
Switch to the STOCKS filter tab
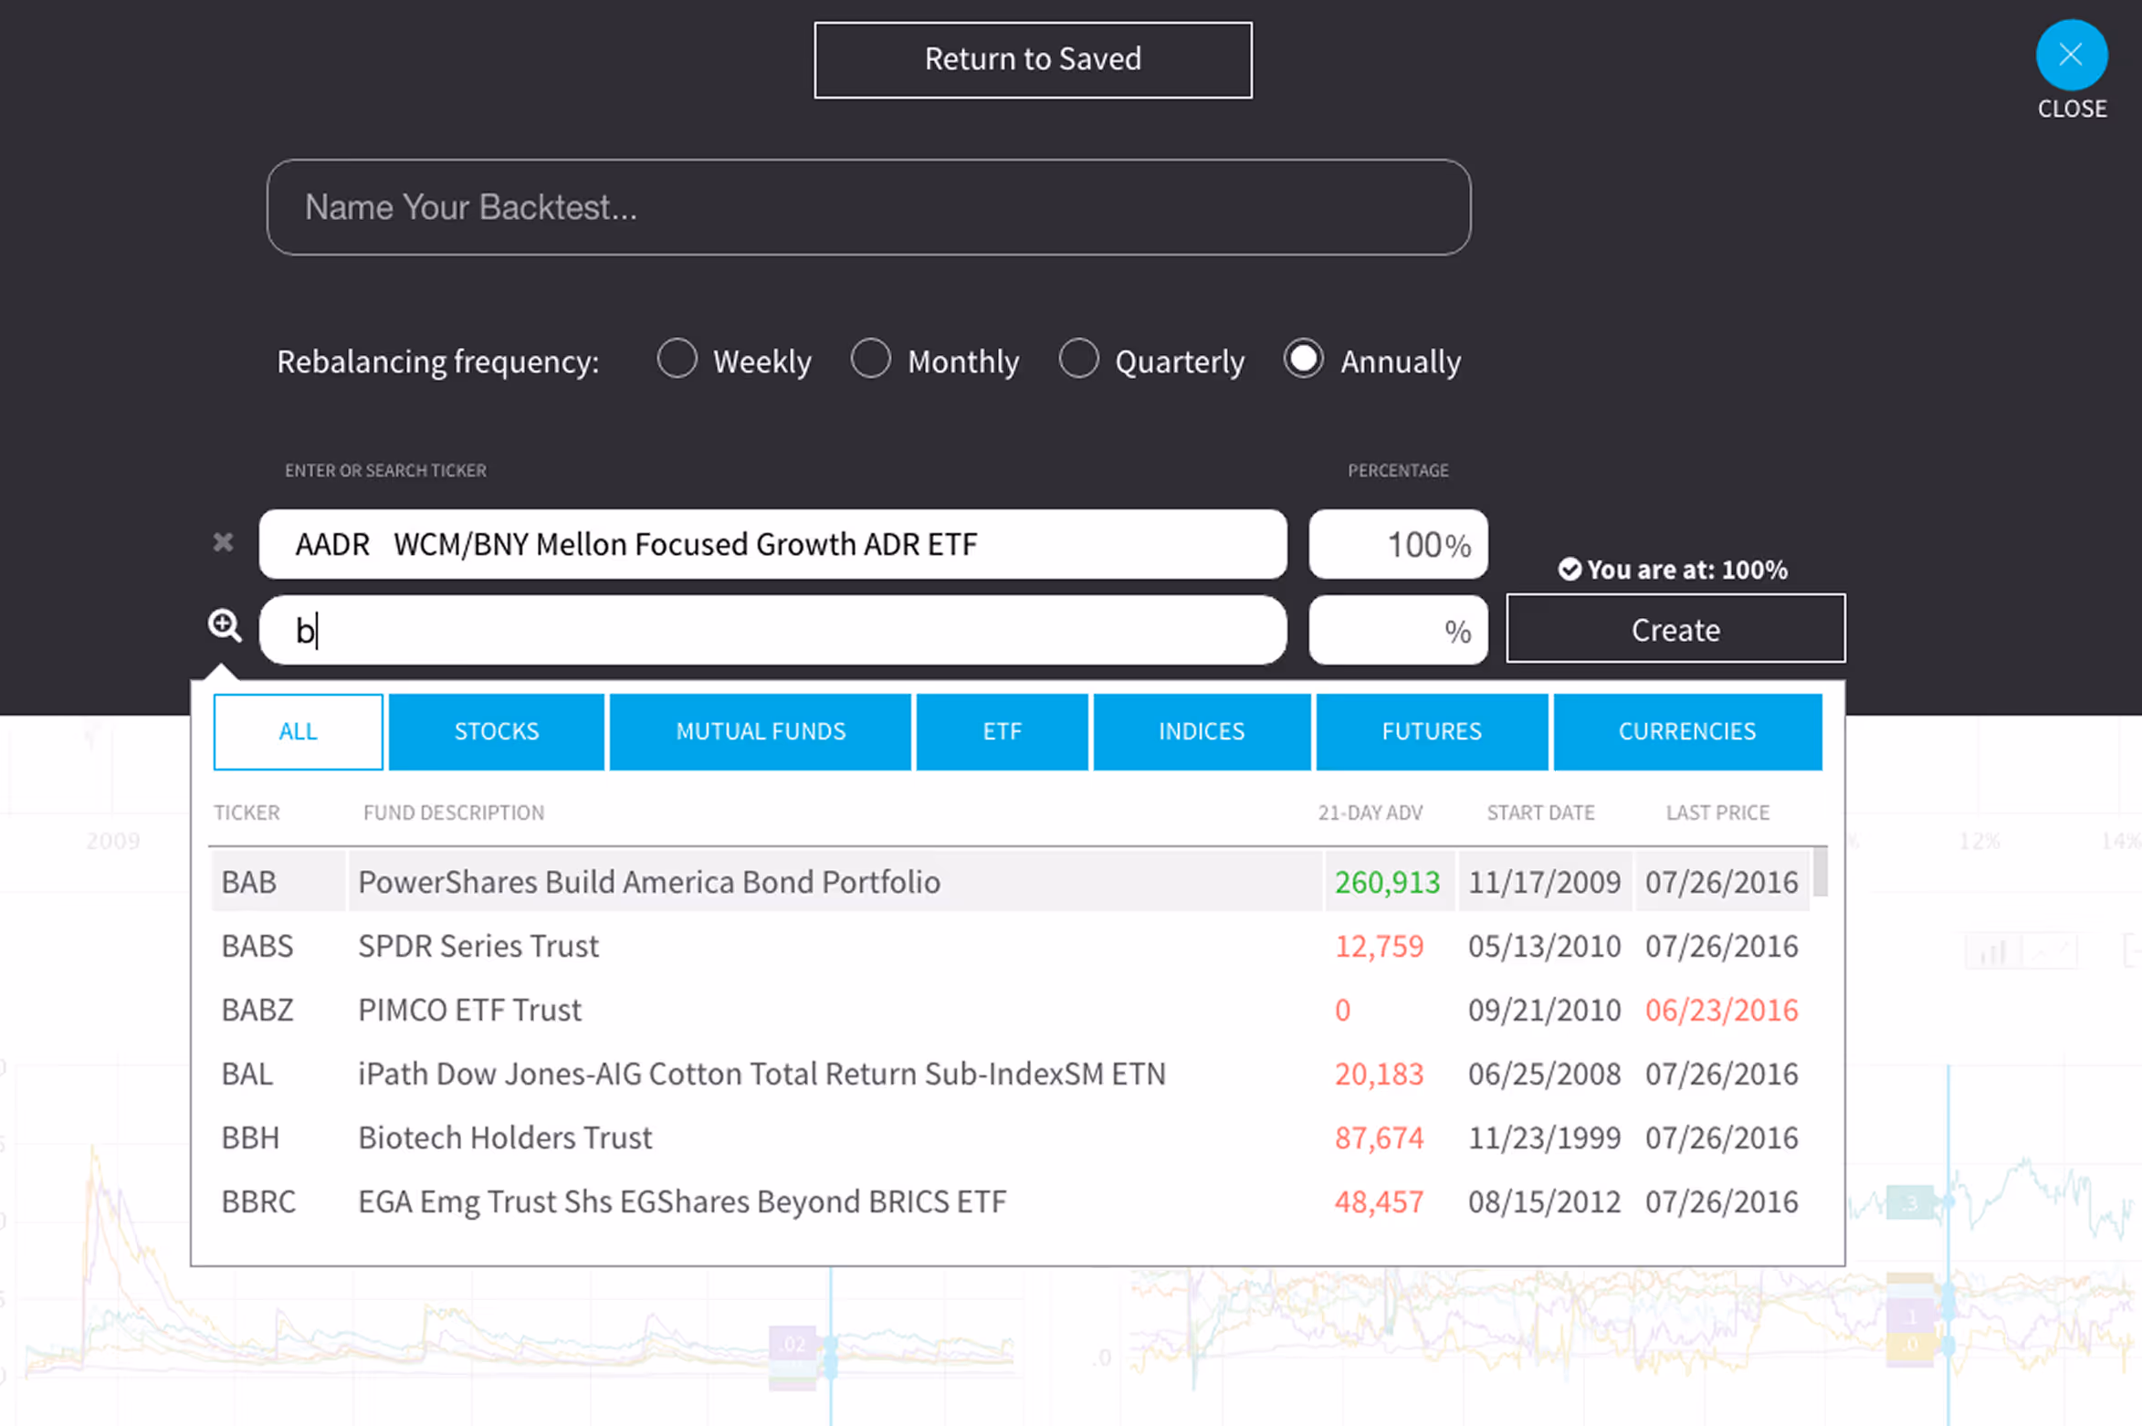click(x=496, y=731)
